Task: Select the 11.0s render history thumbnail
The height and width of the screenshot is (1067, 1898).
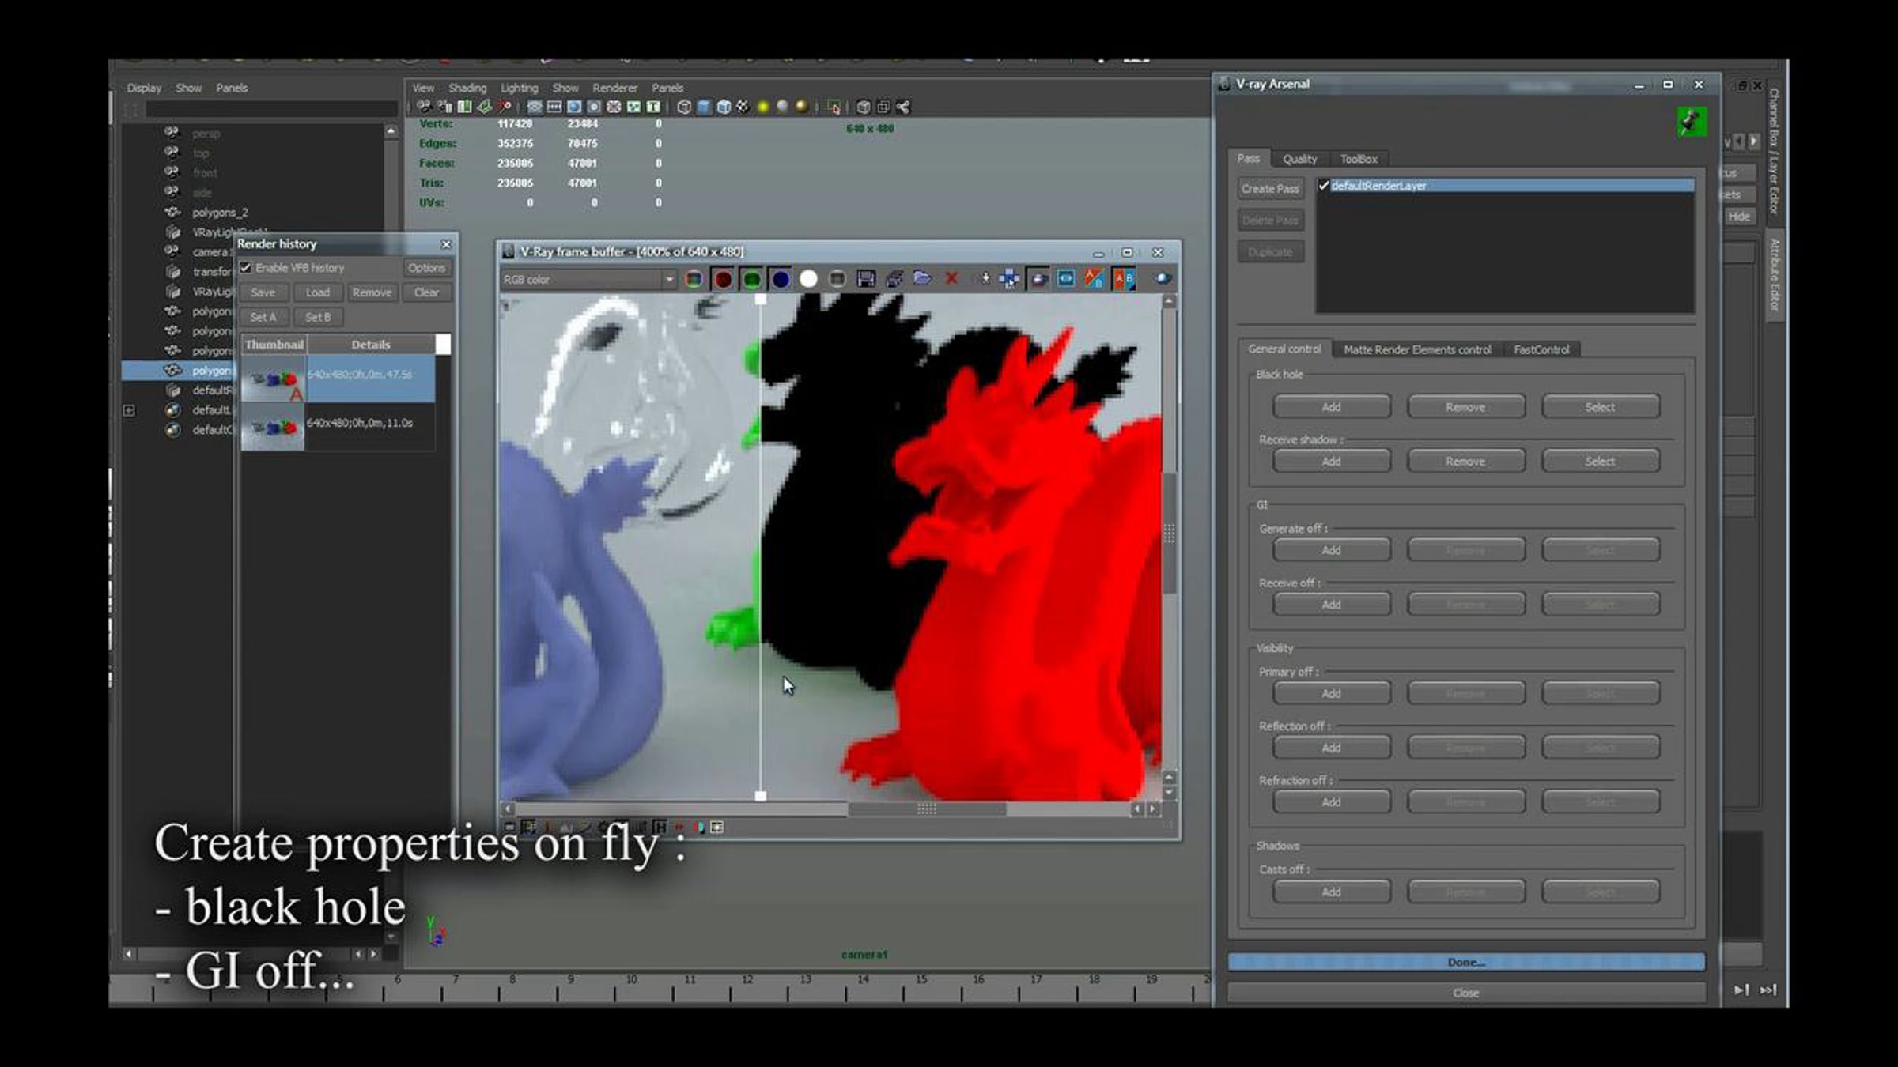Action: pyautogui.click(x=273, y=427)
